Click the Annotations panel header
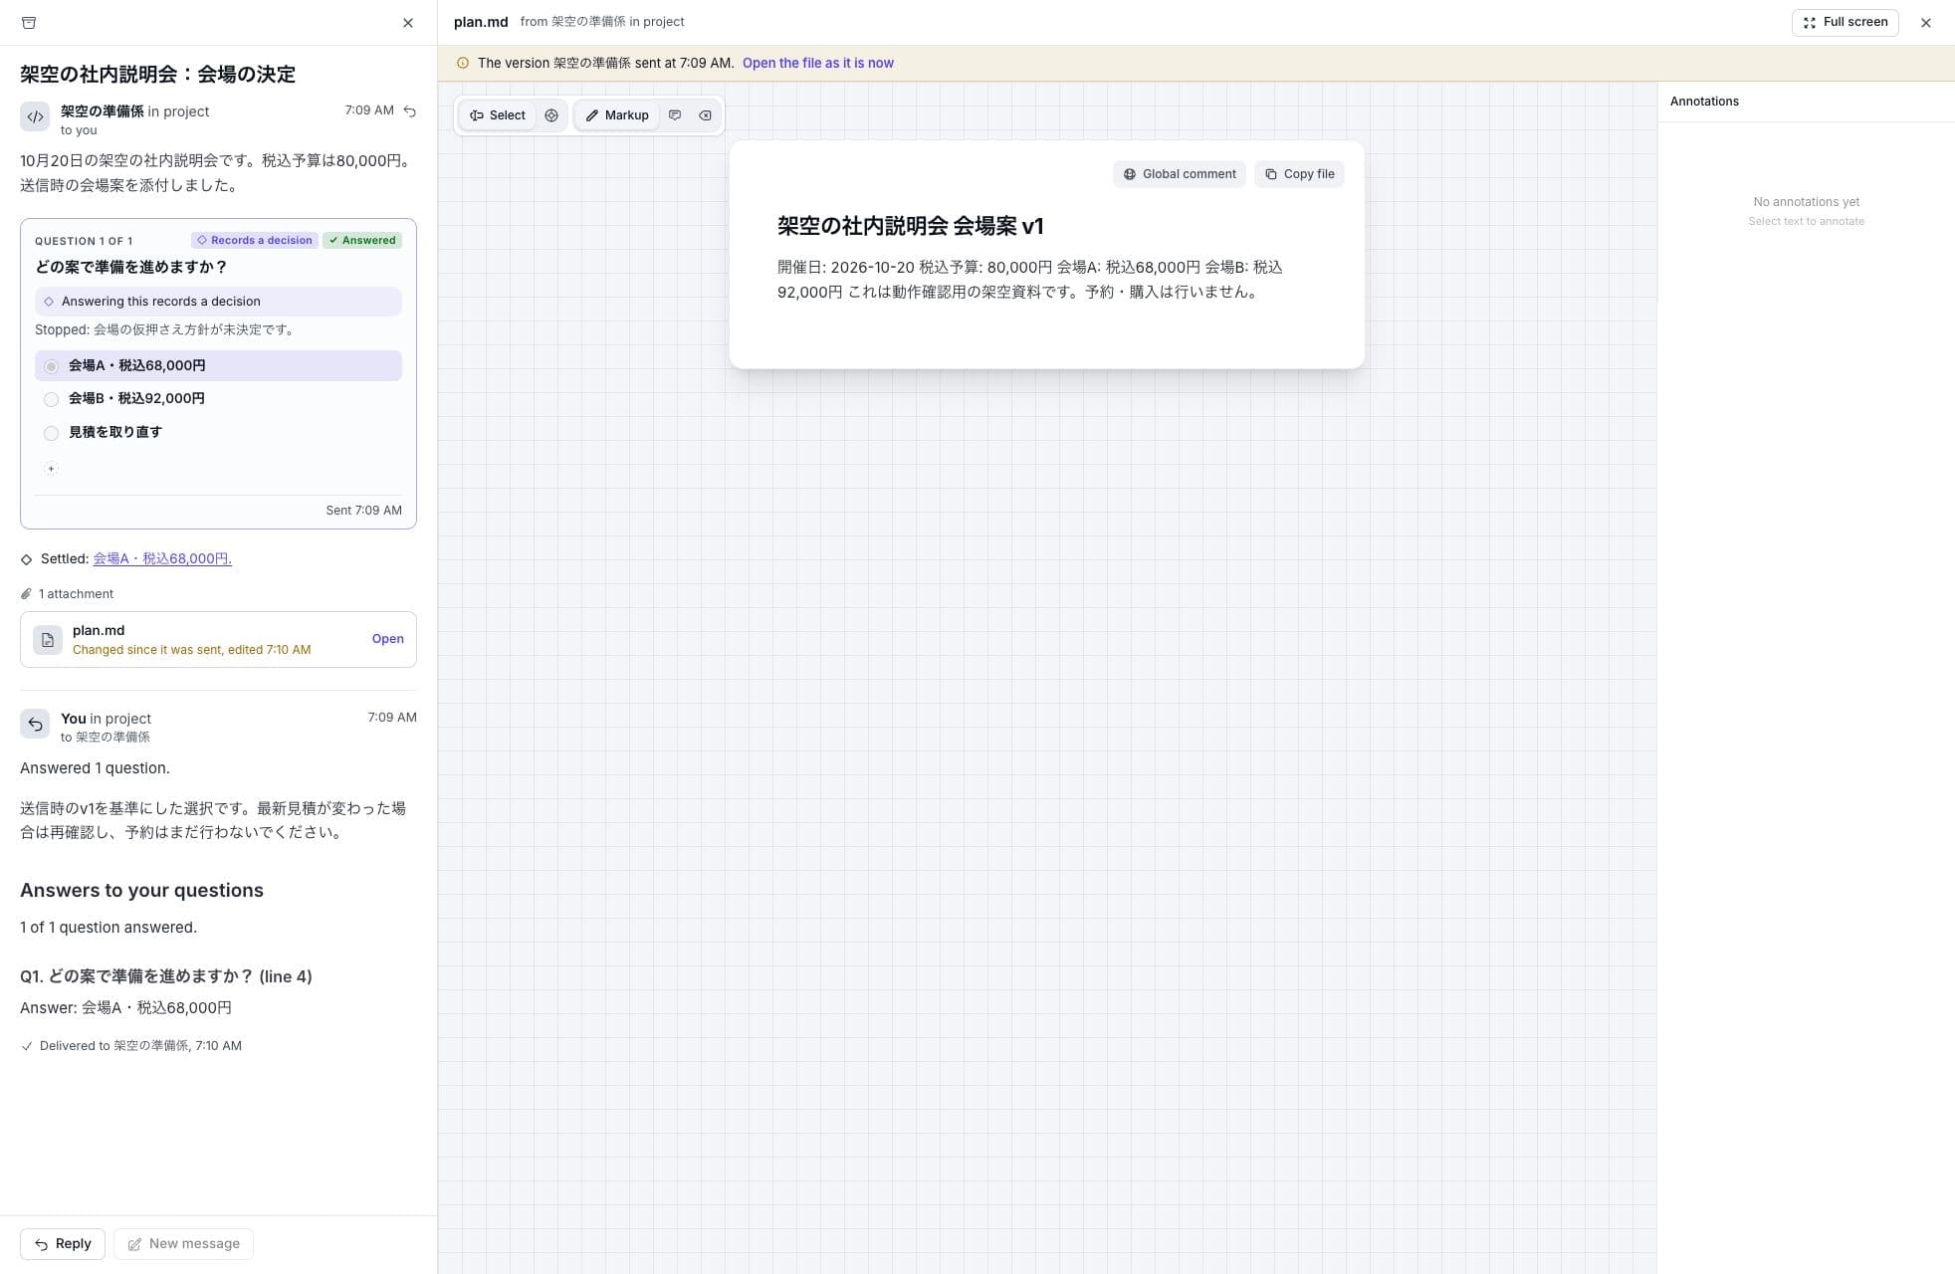Image resolution: width=1955 pixels, height=1274 pixels. [x=1704, y=102]
